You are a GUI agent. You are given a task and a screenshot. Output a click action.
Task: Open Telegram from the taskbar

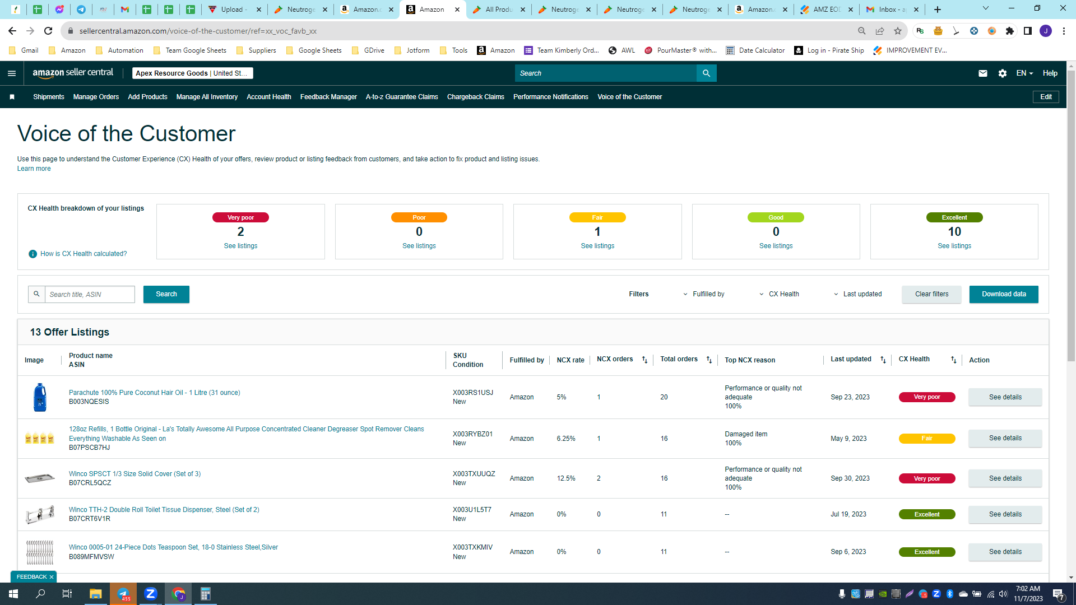pyautogui.click(x=123, y=594)
